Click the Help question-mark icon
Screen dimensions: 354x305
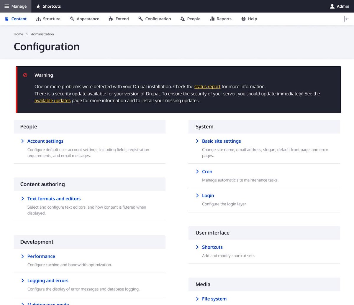(x=243, y=19)
